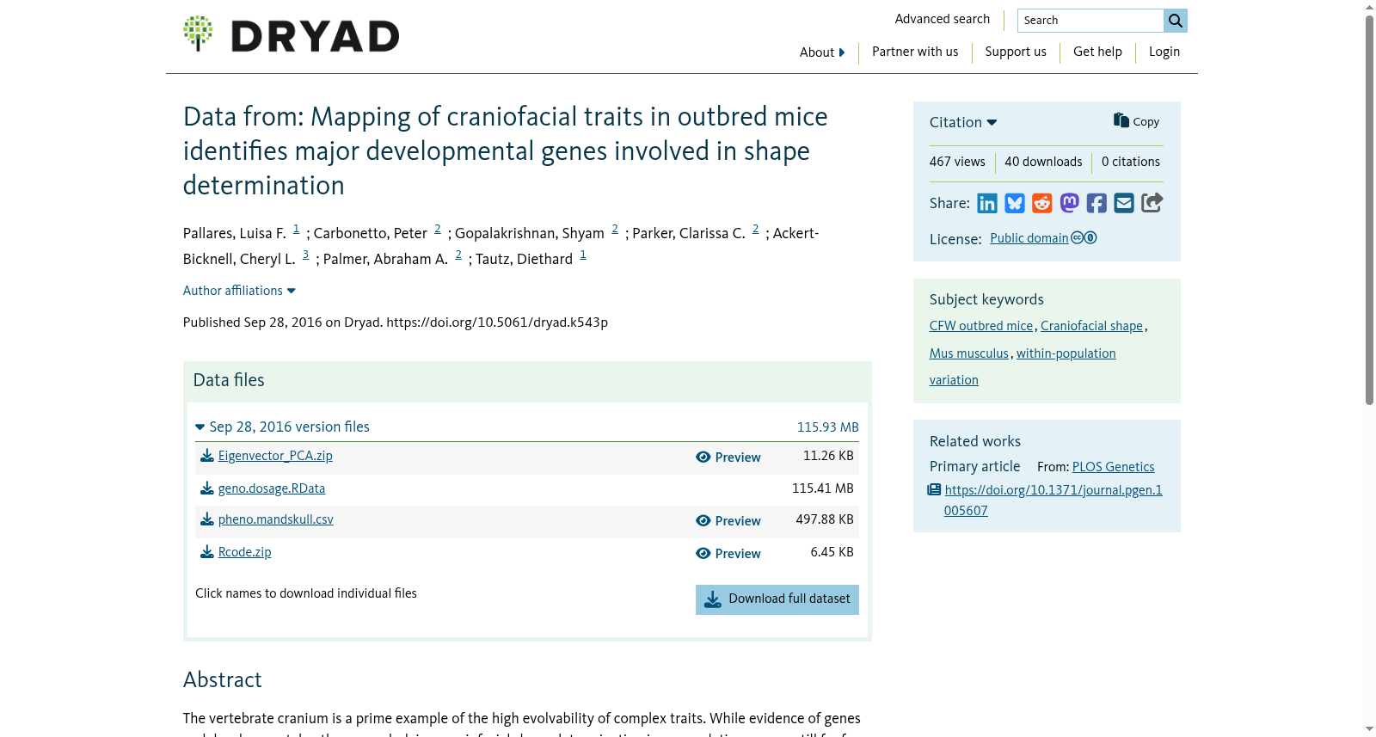The height and width of the screenshot is (737, 1376).
Task: Click the search magnifier button
Action: (1176, 21)
